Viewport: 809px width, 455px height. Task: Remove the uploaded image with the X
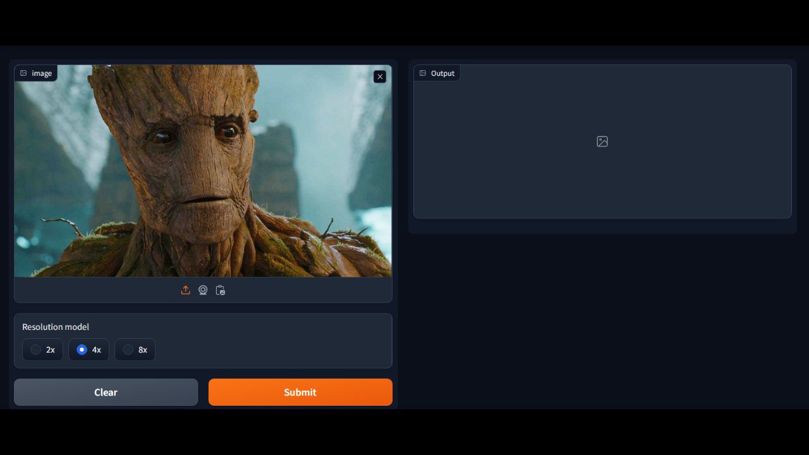(380, 76)
